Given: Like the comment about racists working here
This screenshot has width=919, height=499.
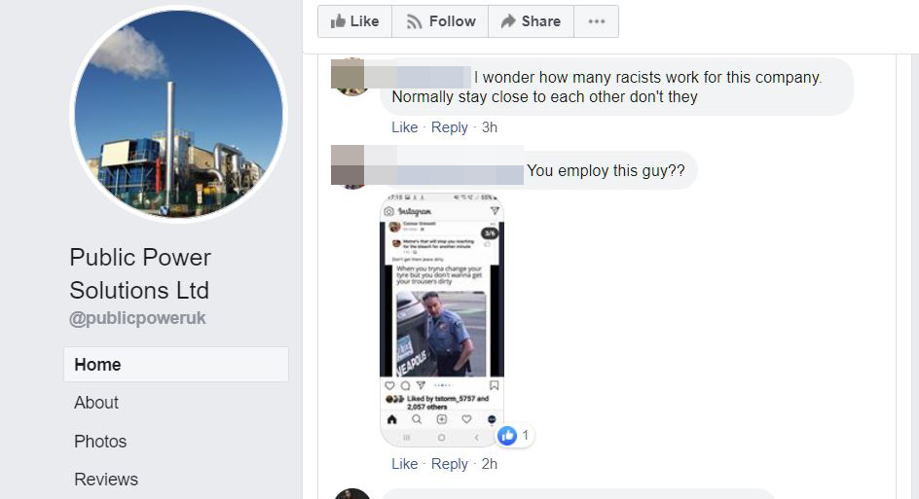Looking at the screenshot, I should tap(404, 127).
